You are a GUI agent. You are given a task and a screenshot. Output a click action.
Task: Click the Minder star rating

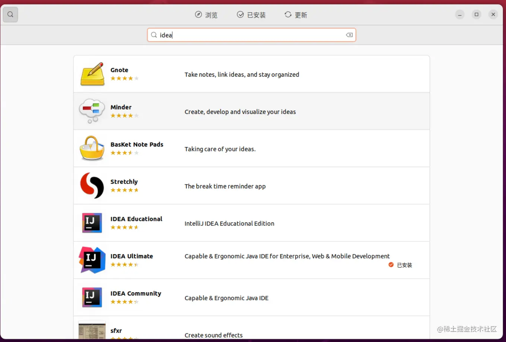pos(124,115)
